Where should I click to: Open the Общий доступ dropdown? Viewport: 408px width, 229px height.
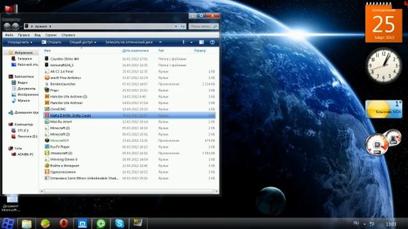(x=83, y=43)
